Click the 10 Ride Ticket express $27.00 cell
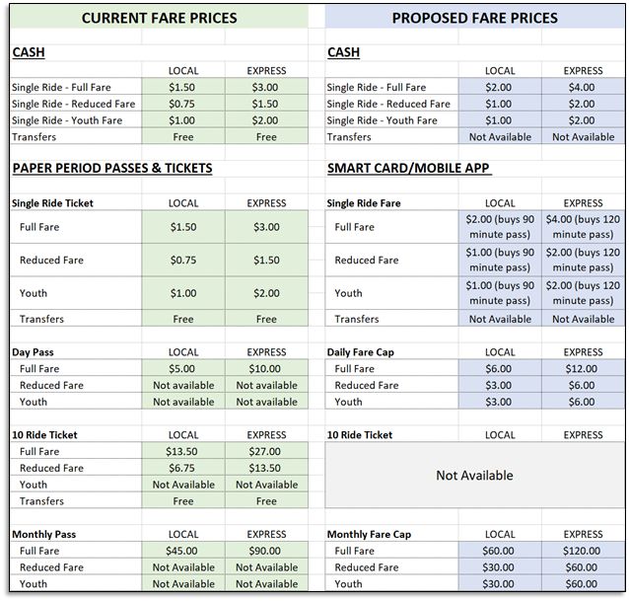 [267, 451]
